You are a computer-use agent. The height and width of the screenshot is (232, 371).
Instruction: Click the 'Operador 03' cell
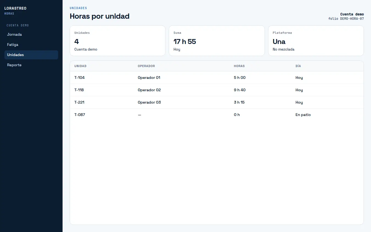149,102
